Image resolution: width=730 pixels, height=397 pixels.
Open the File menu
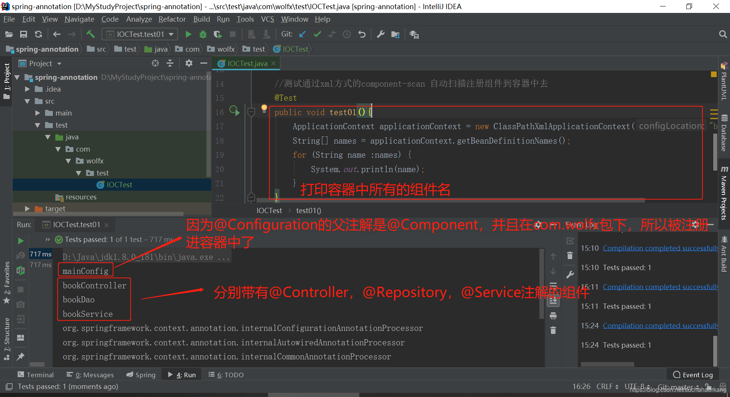click(x=9, y=19)
